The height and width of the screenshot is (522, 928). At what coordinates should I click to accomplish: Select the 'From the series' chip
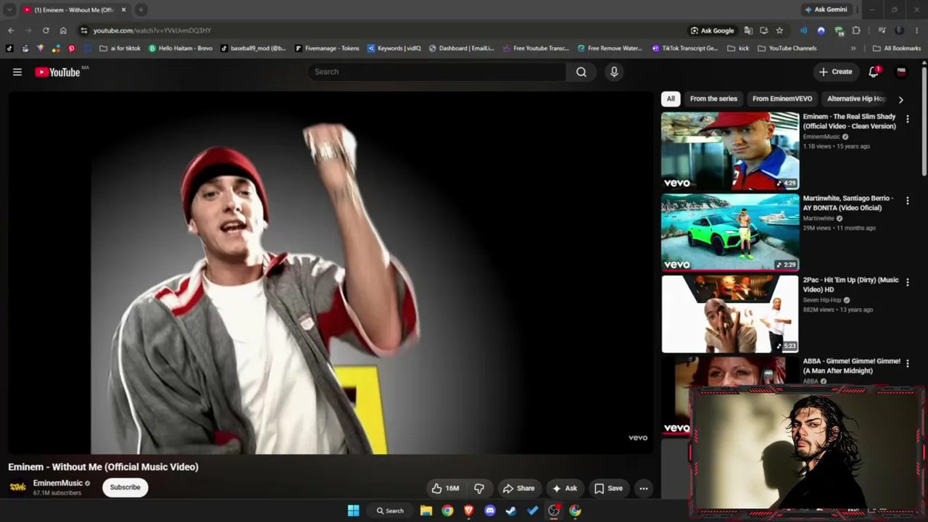(x=713, y=99)
